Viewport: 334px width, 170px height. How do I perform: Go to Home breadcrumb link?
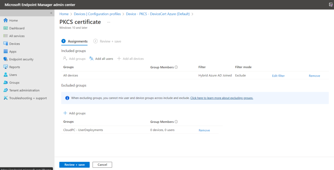(64, 14)
